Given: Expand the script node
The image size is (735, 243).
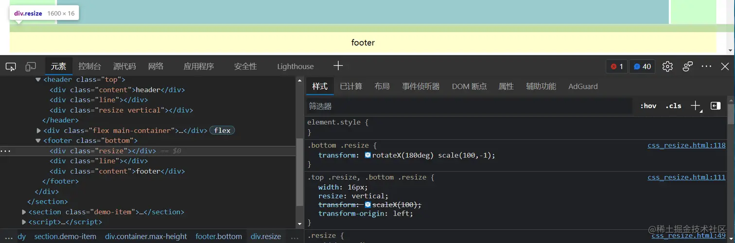Looking at the screenshot, I should pyautogui.click(x=24, y=222).
